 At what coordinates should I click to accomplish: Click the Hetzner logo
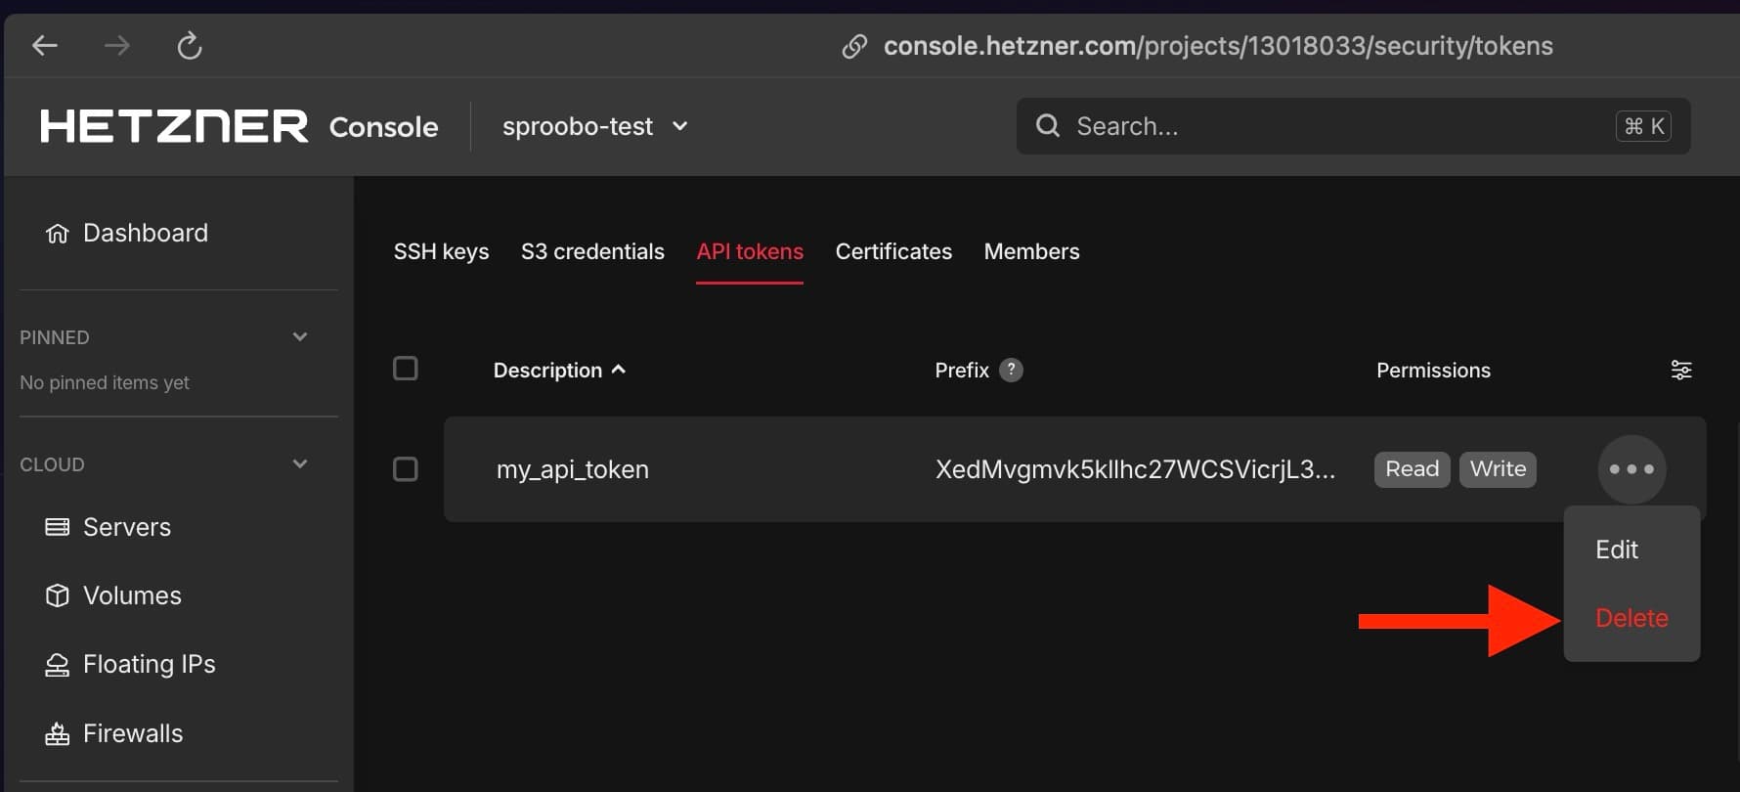pos(174,126)
